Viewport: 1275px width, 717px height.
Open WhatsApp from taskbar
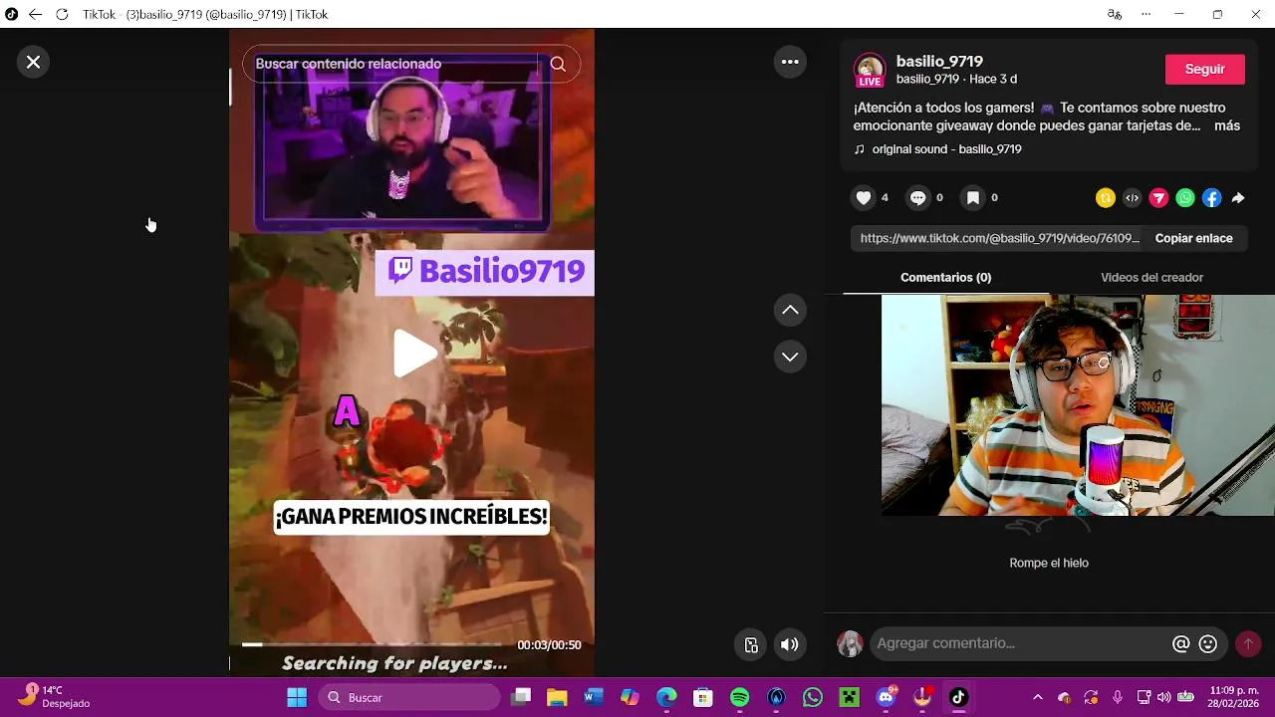pos(813,697)
